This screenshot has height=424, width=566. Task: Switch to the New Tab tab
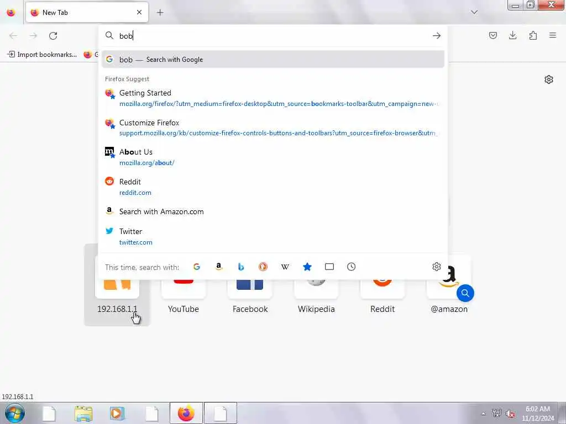tap(87, 12)
